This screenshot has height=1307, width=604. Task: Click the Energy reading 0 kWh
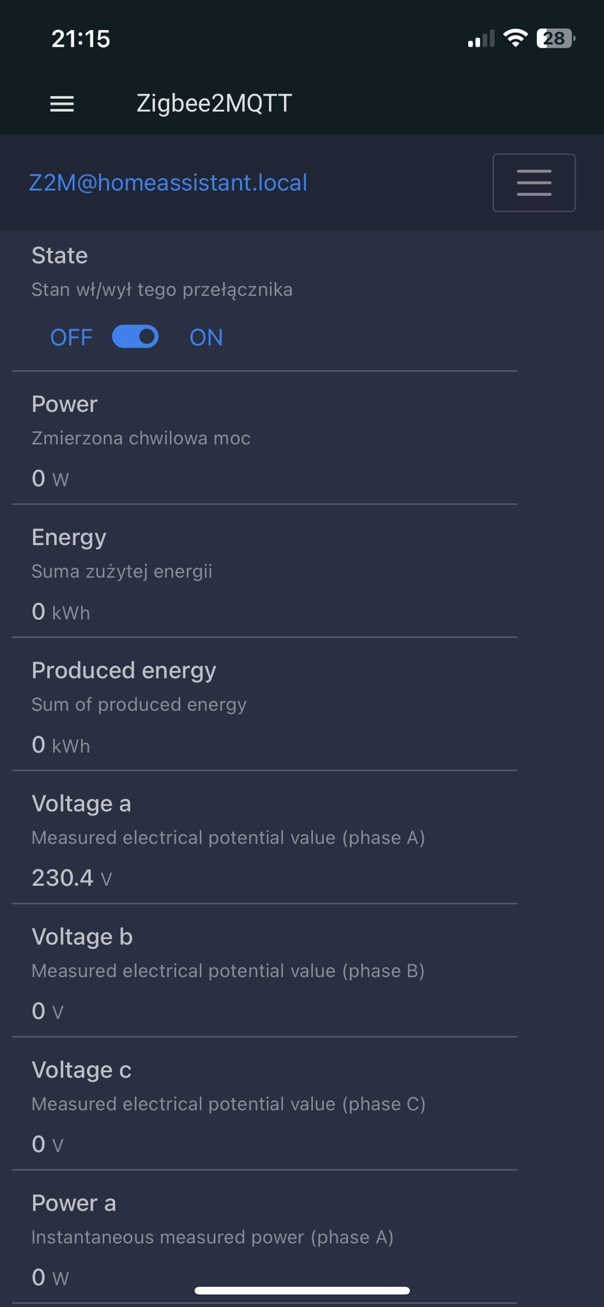(x=61, y=612)
